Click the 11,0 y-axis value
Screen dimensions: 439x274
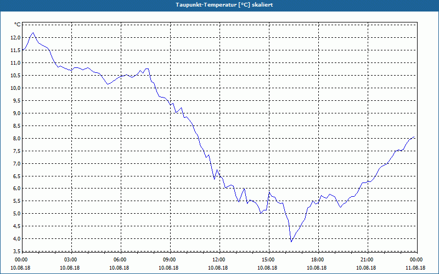[15, 63]
